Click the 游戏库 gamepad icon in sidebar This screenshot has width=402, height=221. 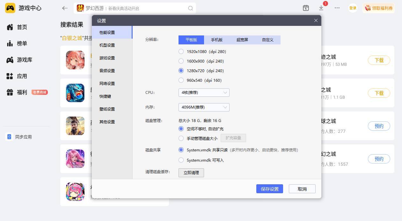click(10, 60)
